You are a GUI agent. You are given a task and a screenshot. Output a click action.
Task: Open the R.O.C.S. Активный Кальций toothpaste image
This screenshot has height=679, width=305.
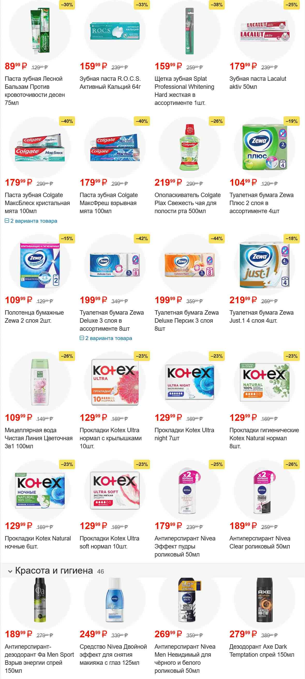(x=115, y=31)
